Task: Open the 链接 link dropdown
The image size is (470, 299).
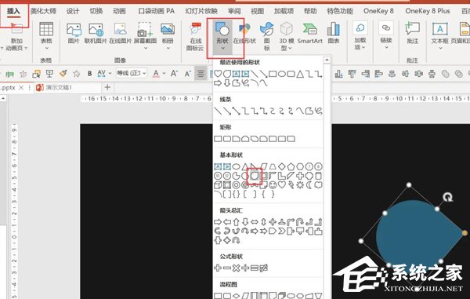Action: [386, 35]
